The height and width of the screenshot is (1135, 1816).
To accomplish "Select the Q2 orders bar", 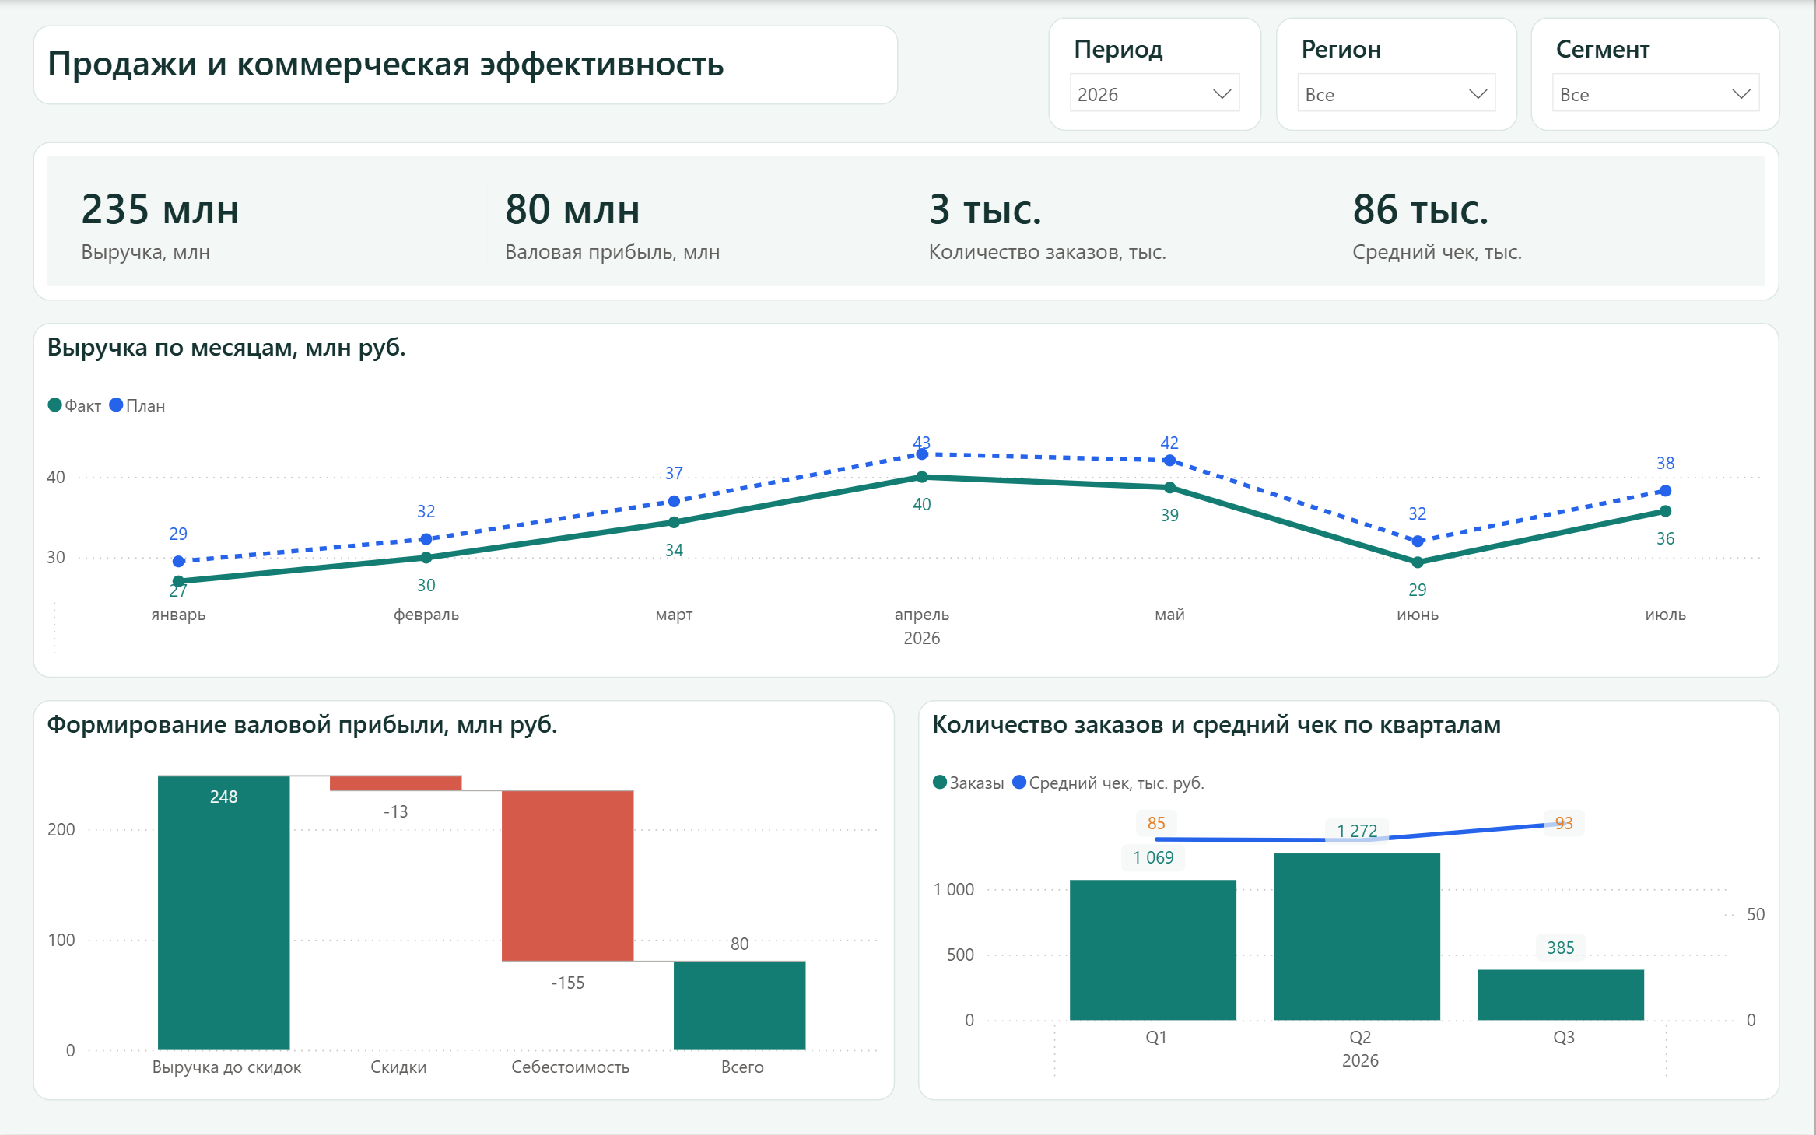I will pyautogui.click(x=1357, y=937).
